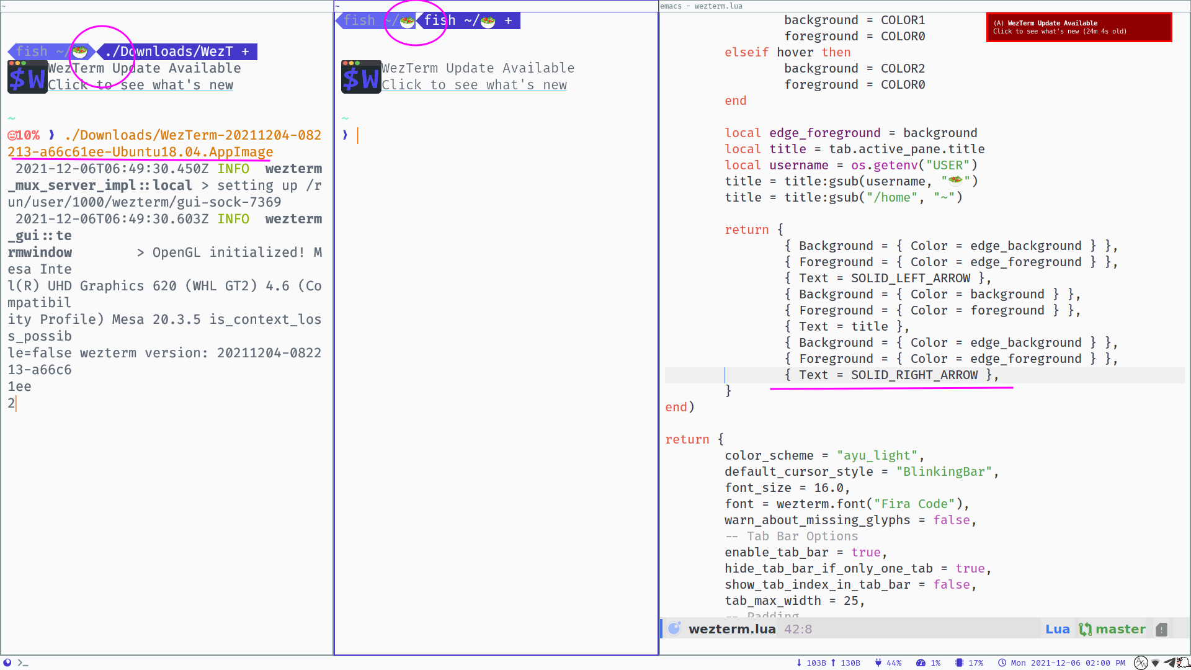Switch to the second fish tab in the middle pane
1191x670 pixels.
pos(462,20)
